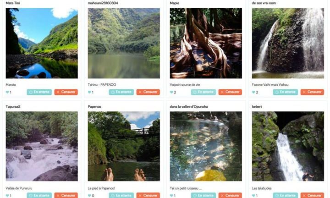Set Tahinu - PAPENOO photo to En attente
330x198 pixels.
pyautogui.click(x=121, y=92)
